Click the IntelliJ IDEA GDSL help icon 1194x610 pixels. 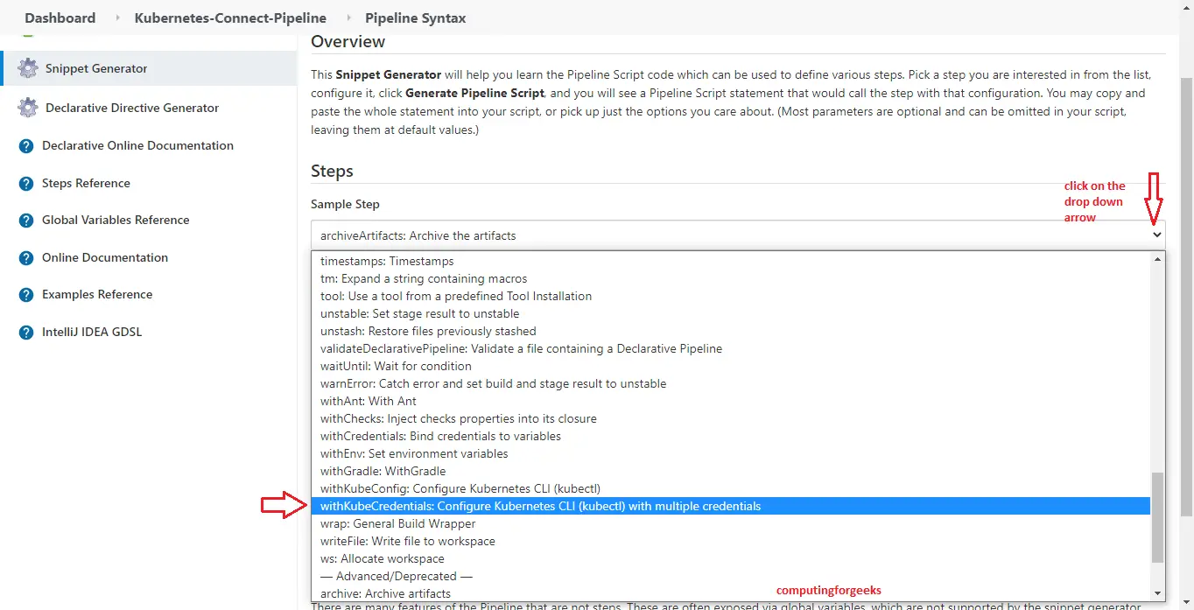point(26,333)
